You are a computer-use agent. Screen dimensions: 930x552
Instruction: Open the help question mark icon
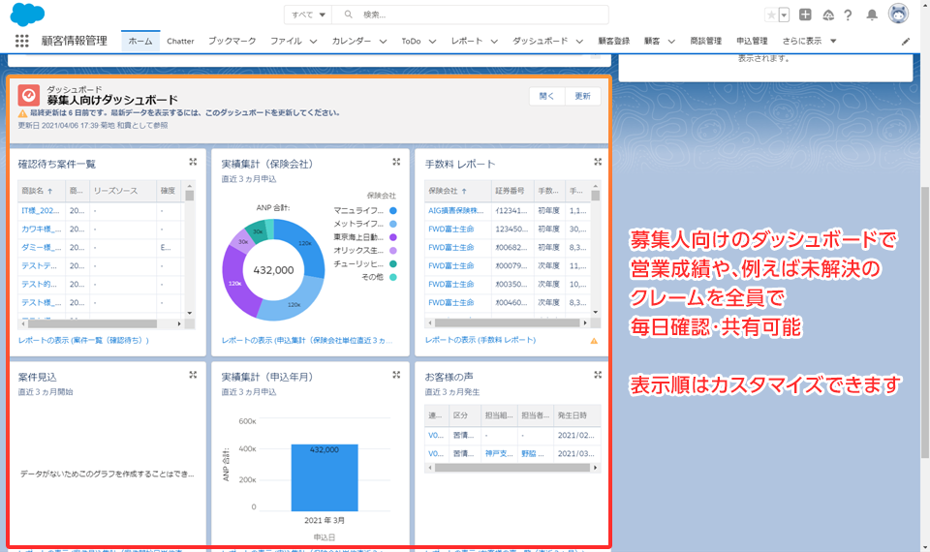pos(848,15)
